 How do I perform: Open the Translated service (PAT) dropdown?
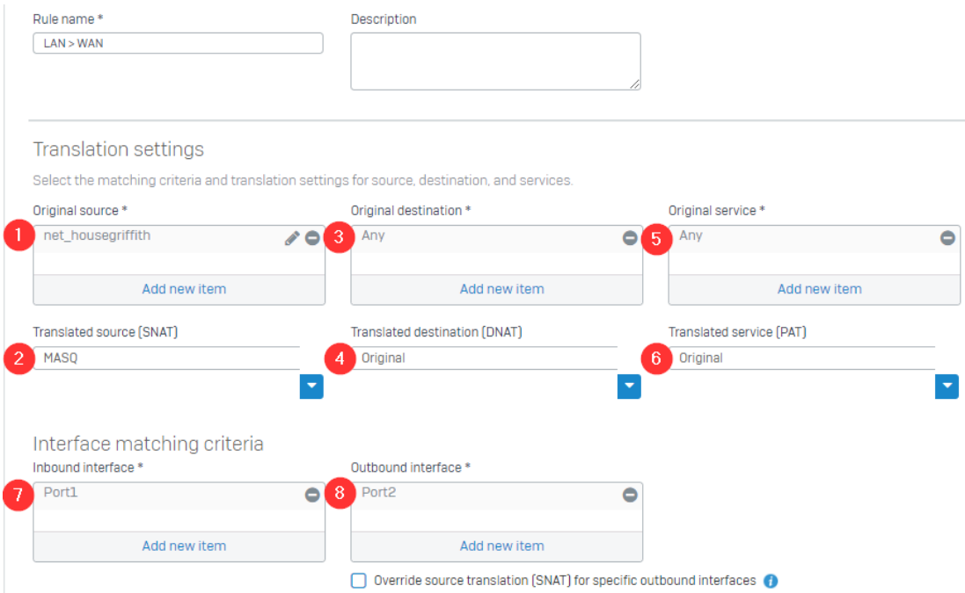pyautogui.click(x=947, y=387)
